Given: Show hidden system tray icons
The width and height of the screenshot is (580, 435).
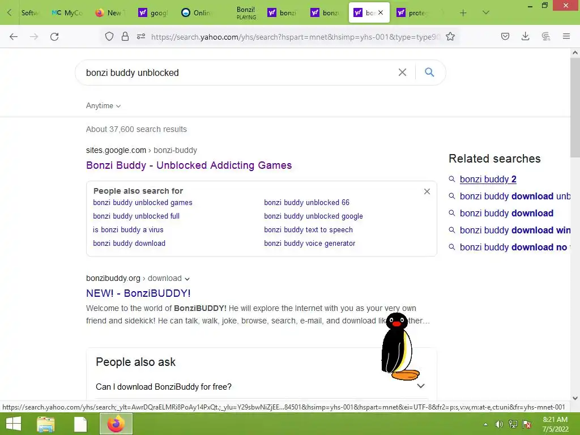Looking at the screenshot, I should click(x=485, y=425).
